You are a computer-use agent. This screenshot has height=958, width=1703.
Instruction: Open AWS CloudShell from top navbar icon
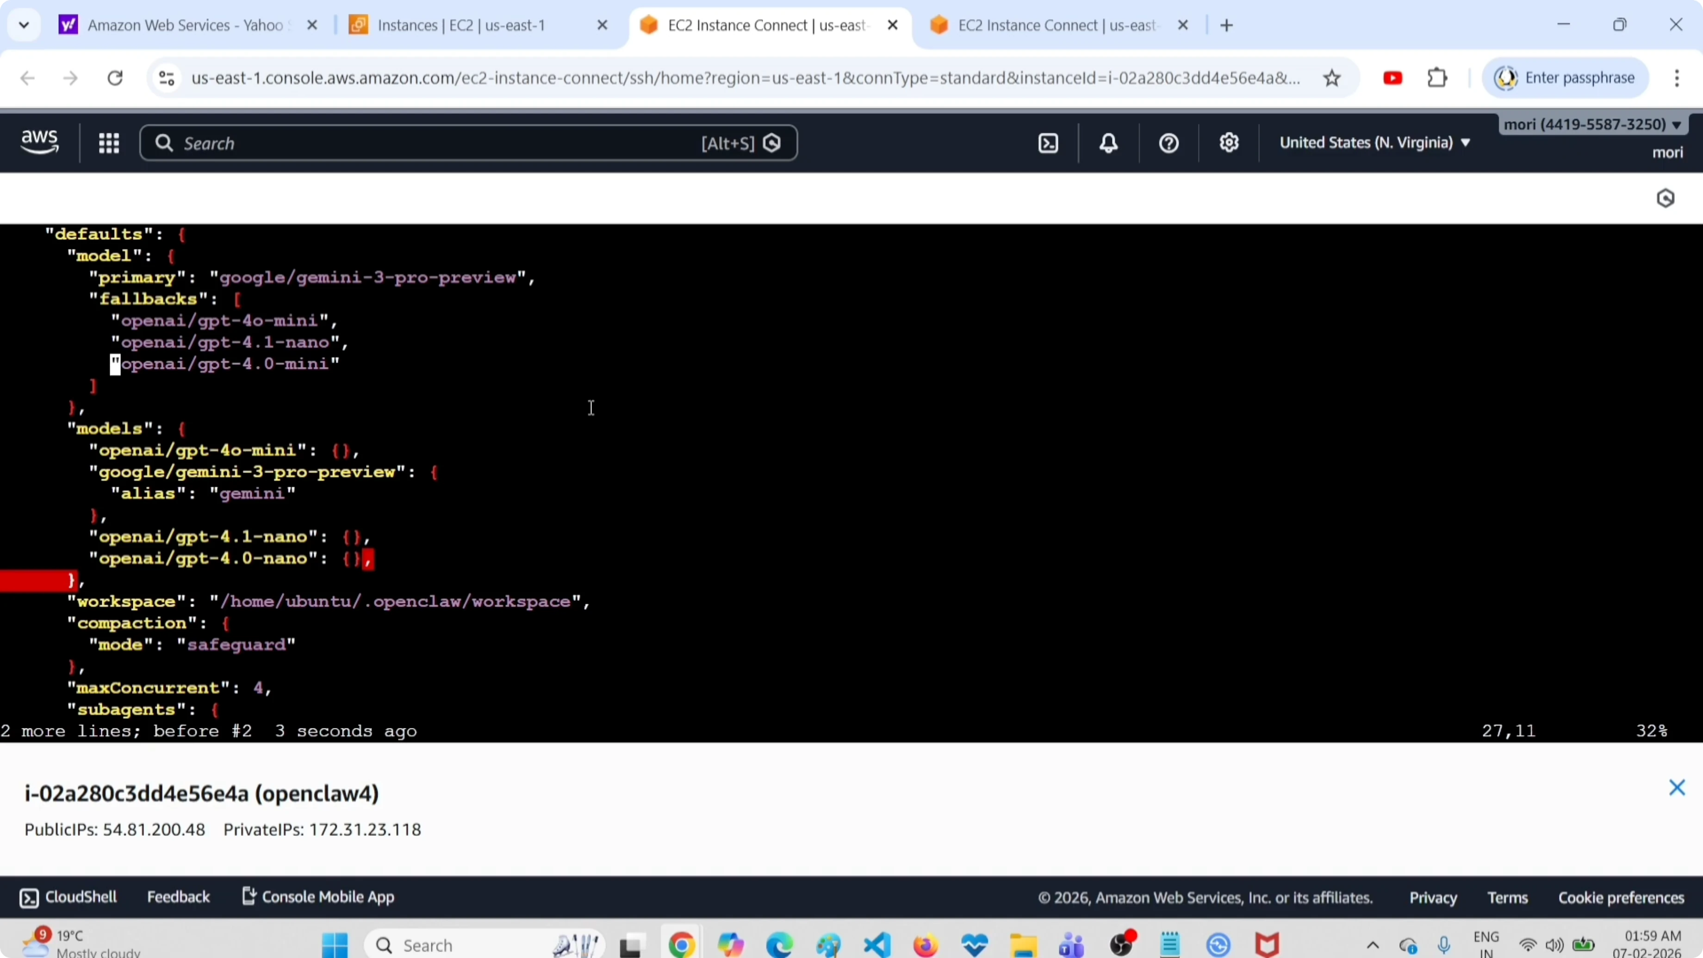point(1049,143)
